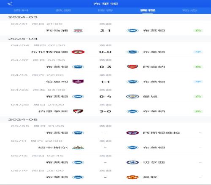Tap the back arrow in header

(10, 4)
